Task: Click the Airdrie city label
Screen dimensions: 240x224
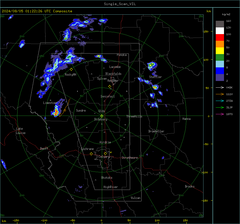Action: (105, 142)
